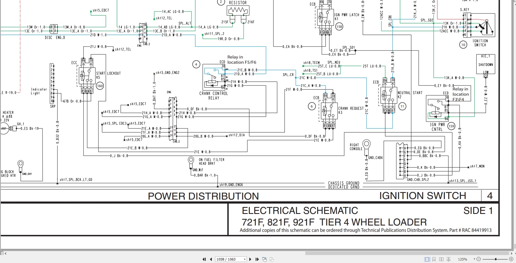
Task: Click the continuous facing pages layout icon
Action: click(449, 259)
